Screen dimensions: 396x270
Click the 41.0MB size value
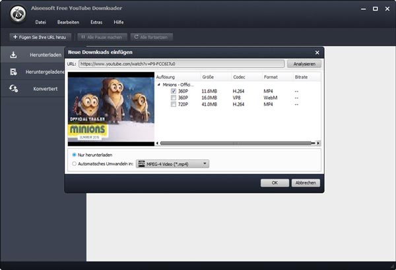(x=209, y=104)
